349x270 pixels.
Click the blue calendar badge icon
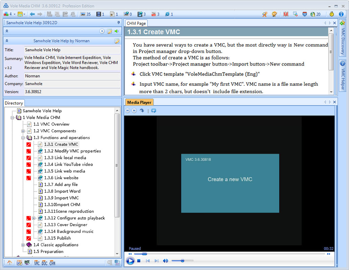tap(304, 14)
